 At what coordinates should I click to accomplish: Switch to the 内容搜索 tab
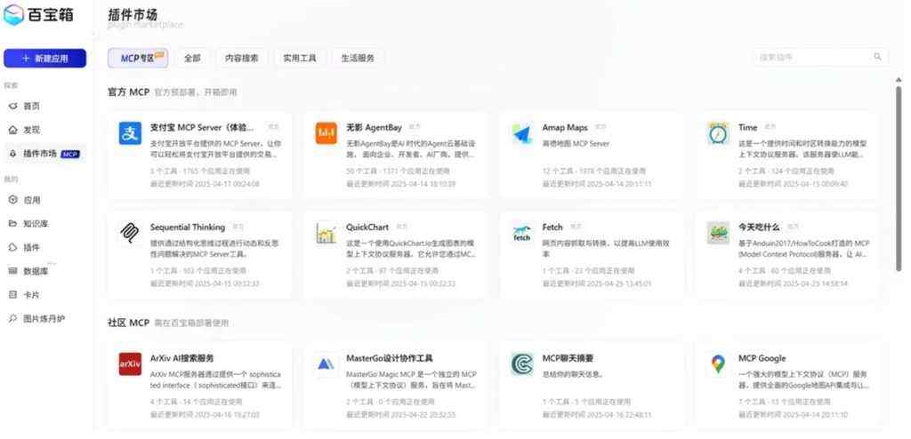(x=242, y=58)
